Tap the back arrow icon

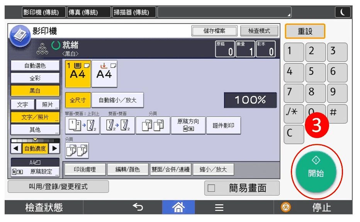138,208
